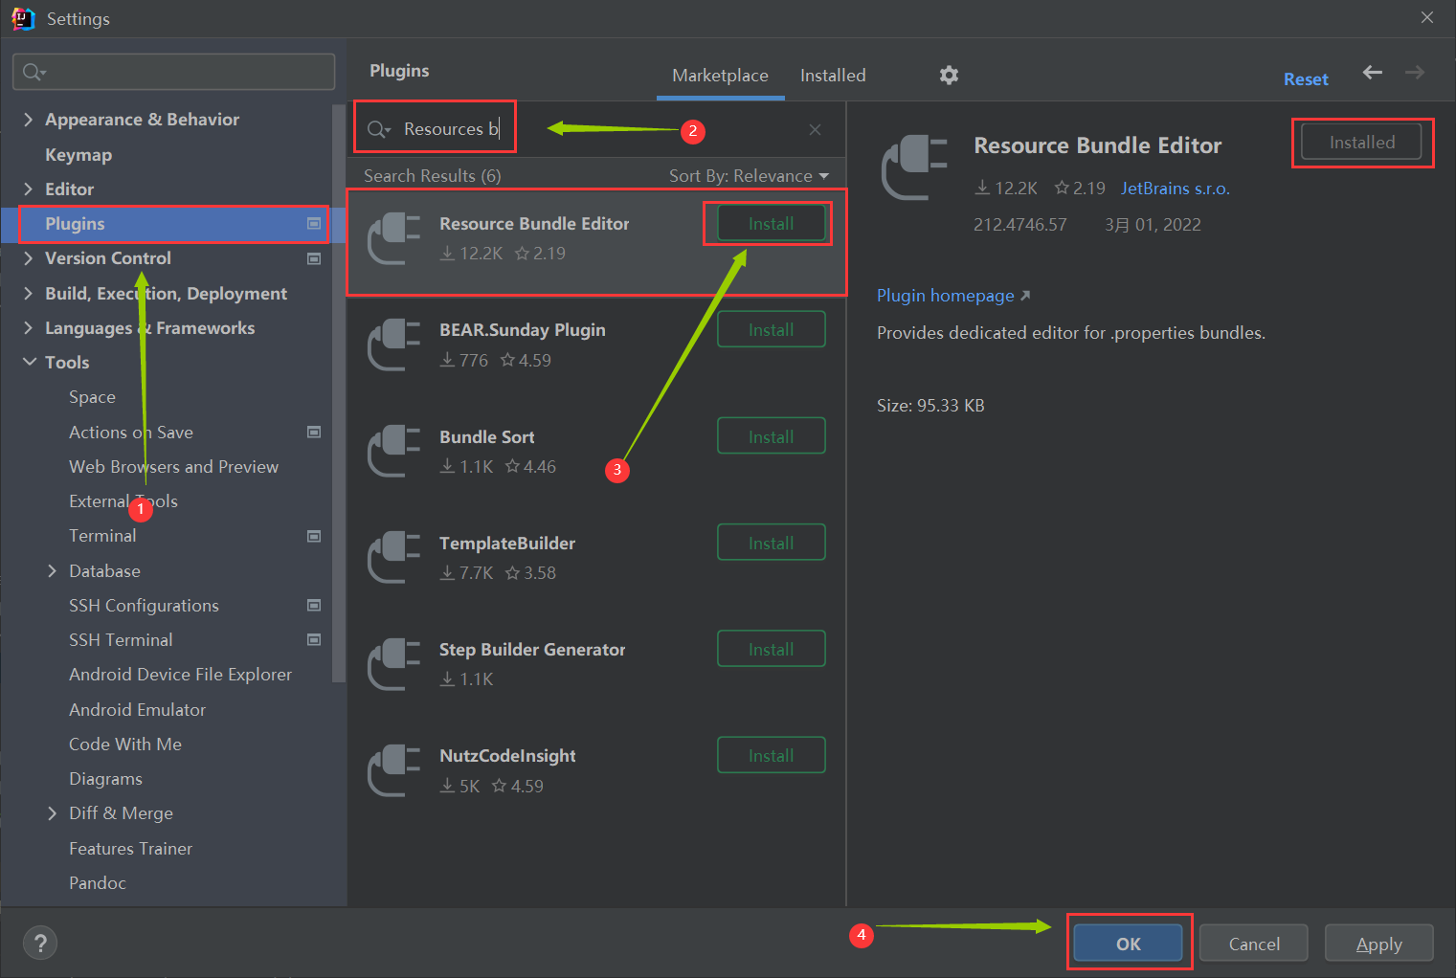The width and height of the screenshot is (1456, 978).
Task: Expand the Database node under Tools
Action: pos(52,570)
